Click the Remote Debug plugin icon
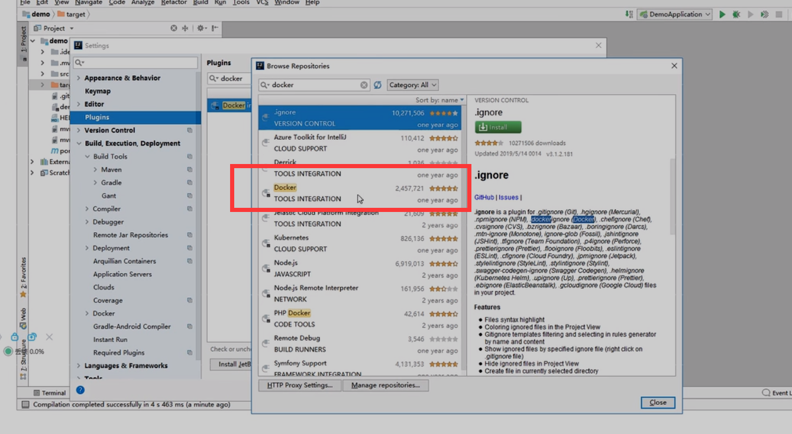Viewport: 792px width, 434px height. (266, 343)
